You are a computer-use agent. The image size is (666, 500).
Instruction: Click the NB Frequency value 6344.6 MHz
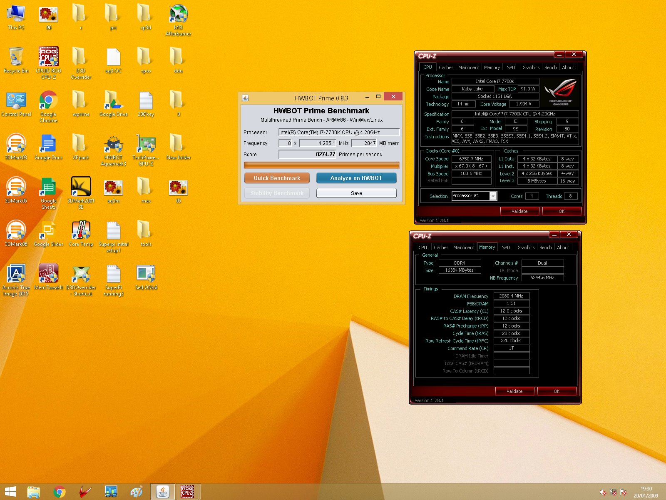(x=542, y=277)
